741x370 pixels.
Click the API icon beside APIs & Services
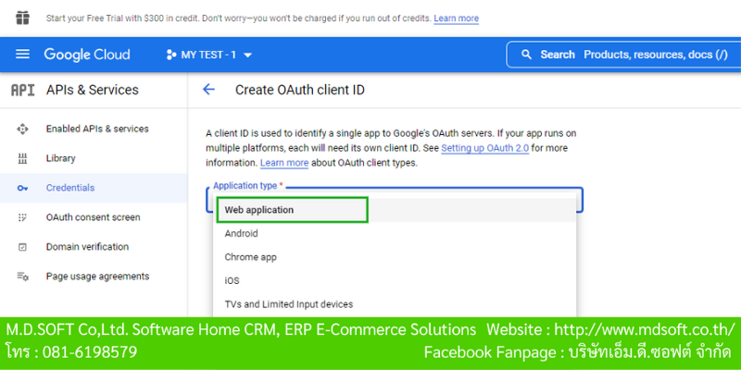[22, 90]
